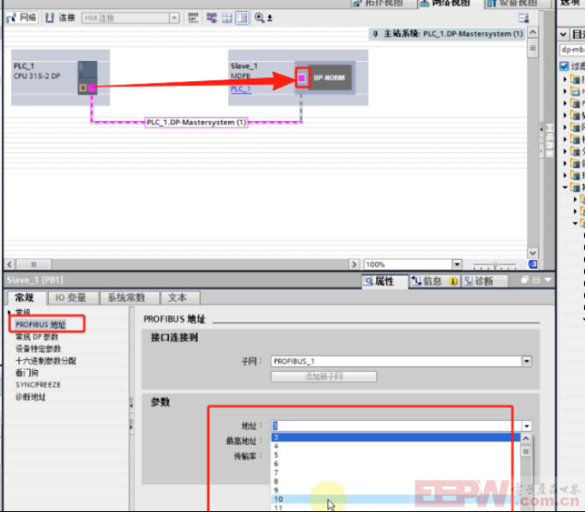Click the 地址 dropdown arrow

[527, 426]
